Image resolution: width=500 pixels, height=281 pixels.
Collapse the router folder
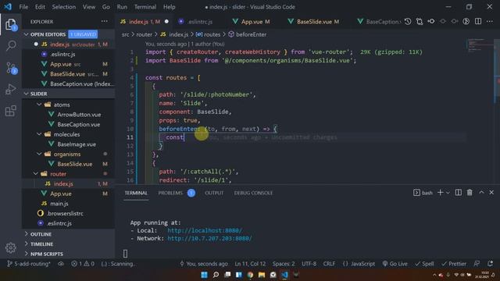[x=35, y=173]
